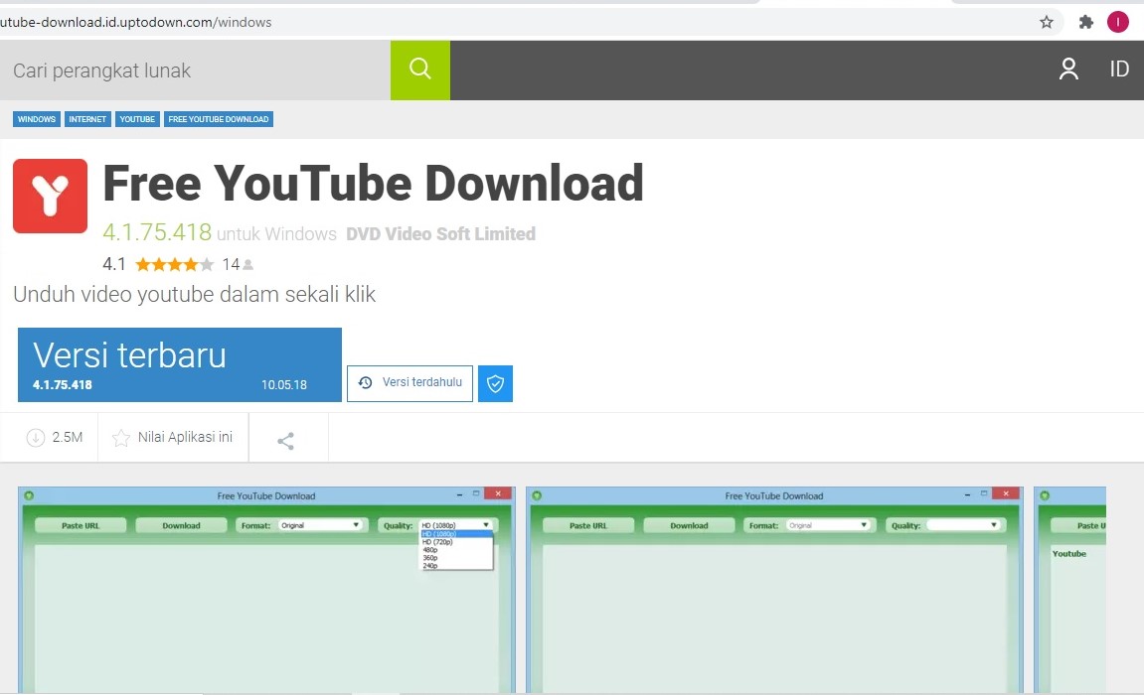This screenshot has height=695, width=1144.
Task: Click the 2.5M downloads counter icon
Action: pos(35,437)
